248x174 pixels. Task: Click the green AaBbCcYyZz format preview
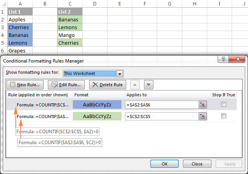(x=97, y=116)
